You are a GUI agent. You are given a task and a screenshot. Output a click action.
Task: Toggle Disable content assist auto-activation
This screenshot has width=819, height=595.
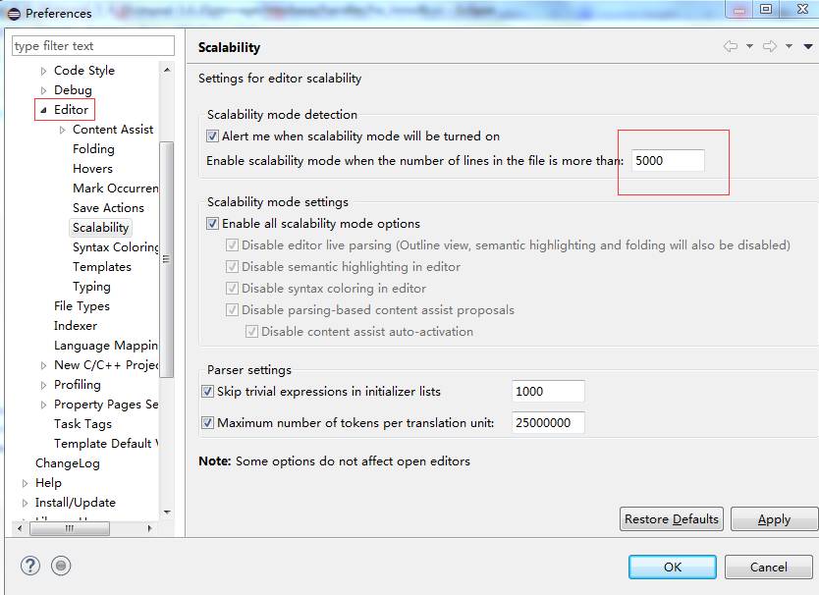(251, 332)
